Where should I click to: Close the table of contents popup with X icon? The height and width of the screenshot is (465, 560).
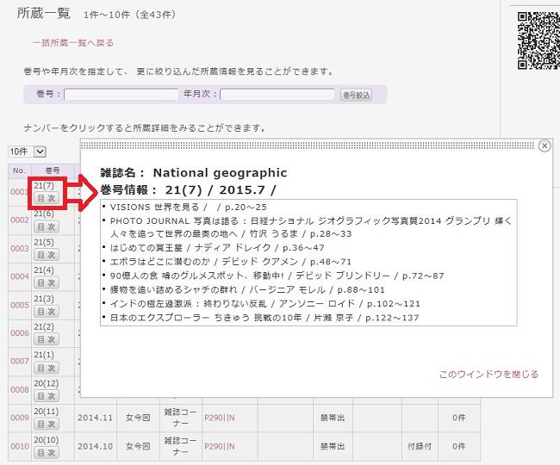(544, 146)
